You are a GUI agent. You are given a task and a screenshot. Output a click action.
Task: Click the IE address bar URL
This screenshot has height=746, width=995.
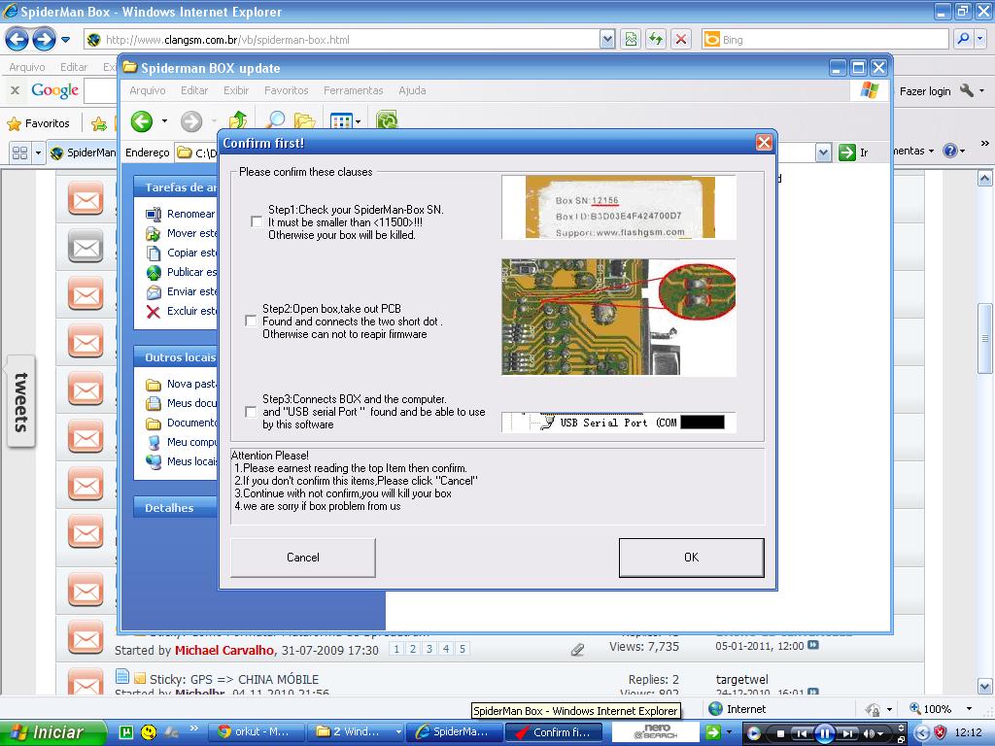[x=227, y=39]
